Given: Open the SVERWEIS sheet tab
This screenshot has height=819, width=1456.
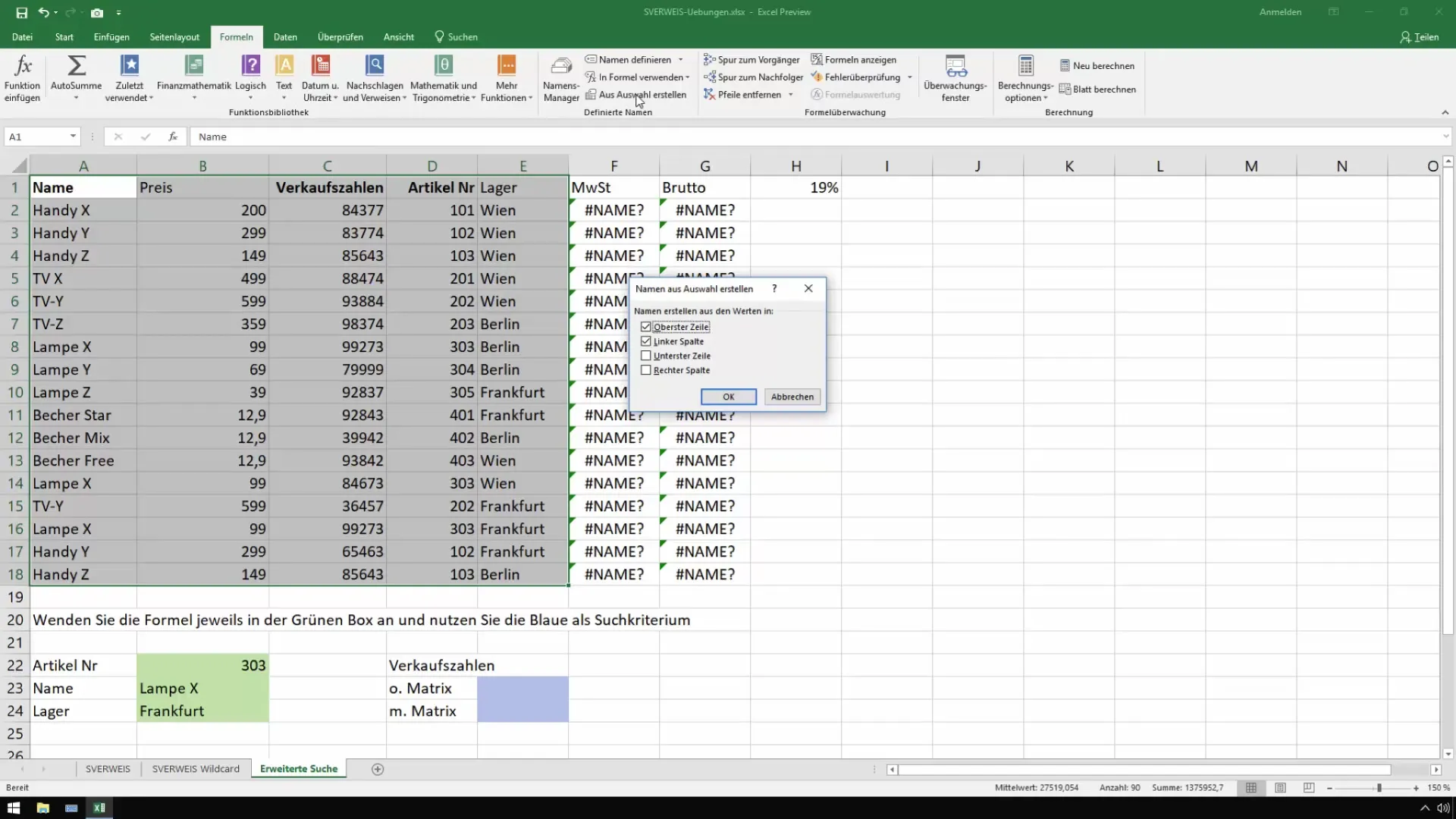Looking at the screenshot, I should click(x=108, y=769).
